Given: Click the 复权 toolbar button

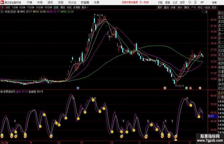Looking at the screenshot, I should (160, 7).
